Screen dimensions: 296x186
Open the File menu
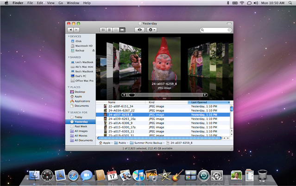[30, 3]
